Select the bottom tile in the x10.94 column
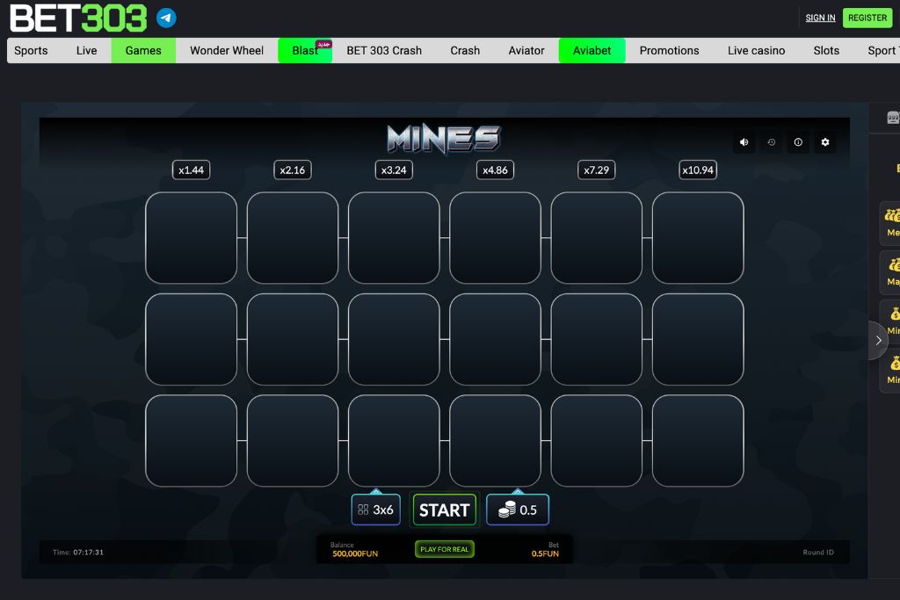 [x=698, y=440]
